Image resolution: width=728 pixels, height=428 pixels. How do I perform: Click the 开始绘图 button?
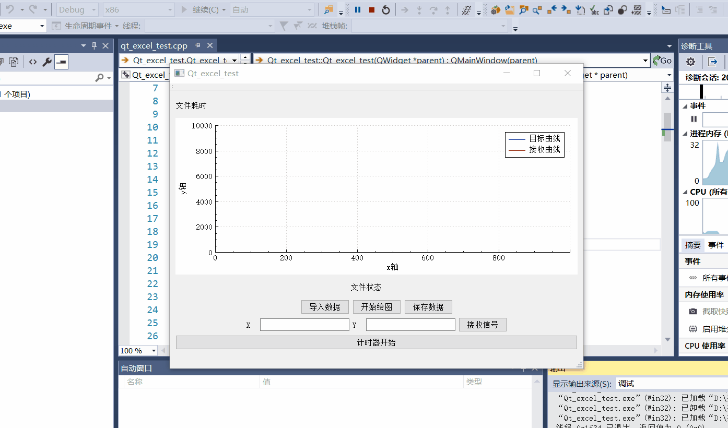point(377,307)
